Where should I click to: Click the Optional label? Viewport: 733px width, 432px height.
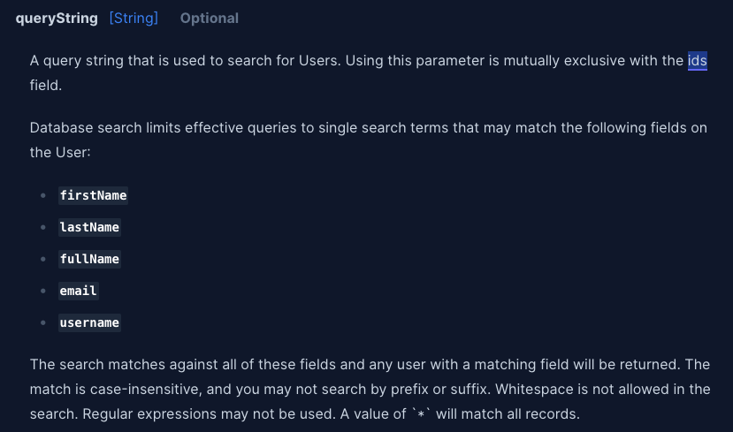[210, 19]
